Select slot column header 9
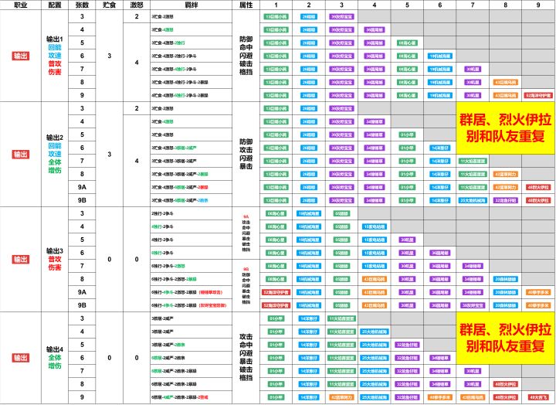 point(538,5)
